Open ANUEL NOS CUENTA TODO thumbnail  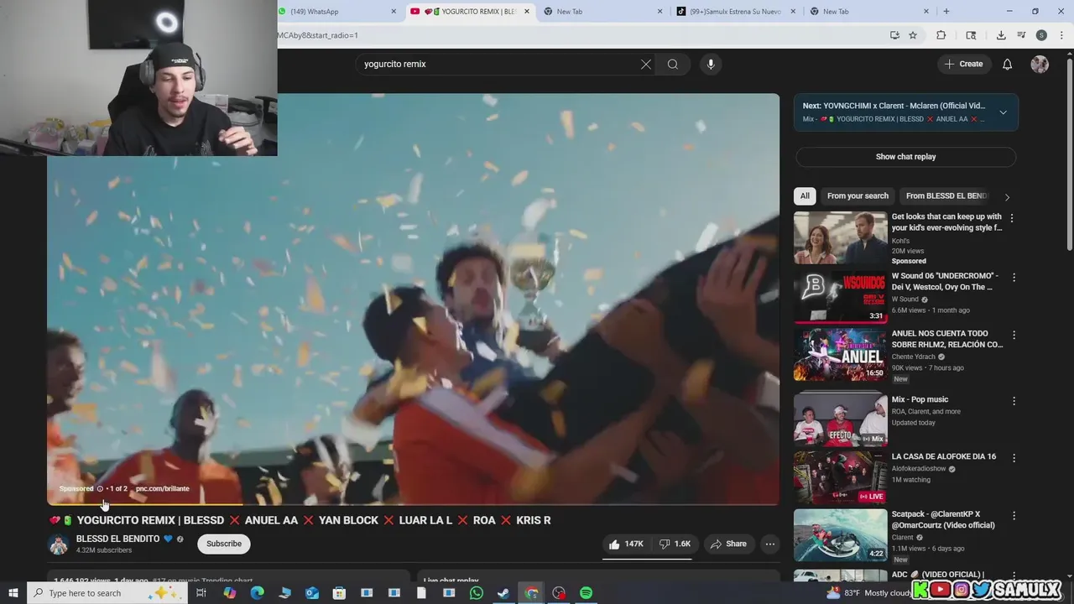[840, 355]
